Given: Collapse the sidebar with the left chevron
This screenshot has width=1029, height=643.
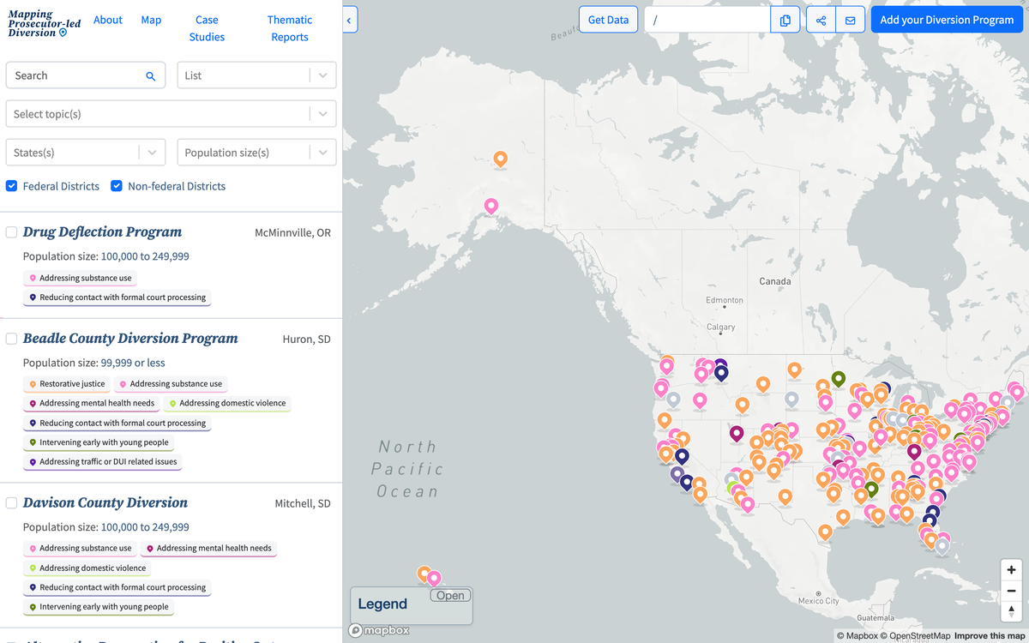Looking at the screenshot, I should 350,20.
